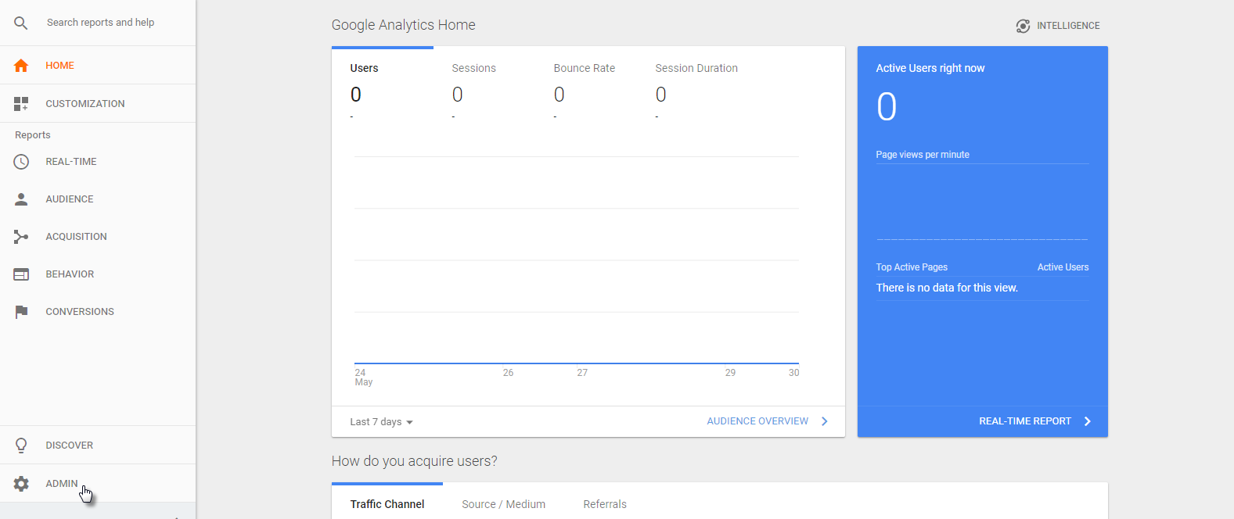Click the Real-Time clock icon

tap(21, 162)
